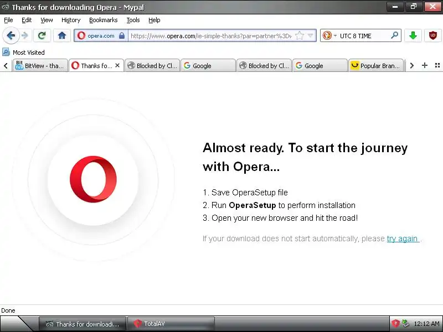Image resolution: width=443 pixels, height=332 pixels.
Task: Switch to the first Blocked by Cl... tab
Action: coord(152,65)
